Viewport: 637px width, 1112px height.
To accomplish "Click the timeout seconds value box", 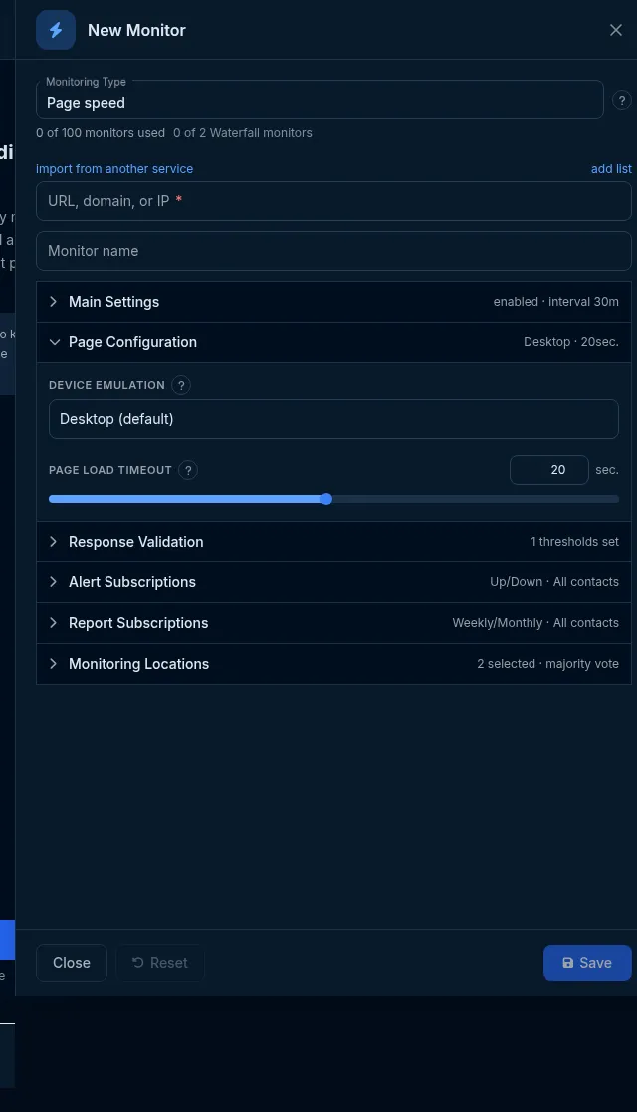I will 549,470.
